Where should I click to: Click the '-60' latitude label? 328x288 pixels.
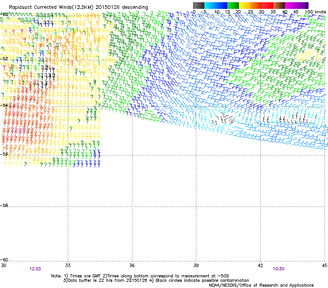4,260
